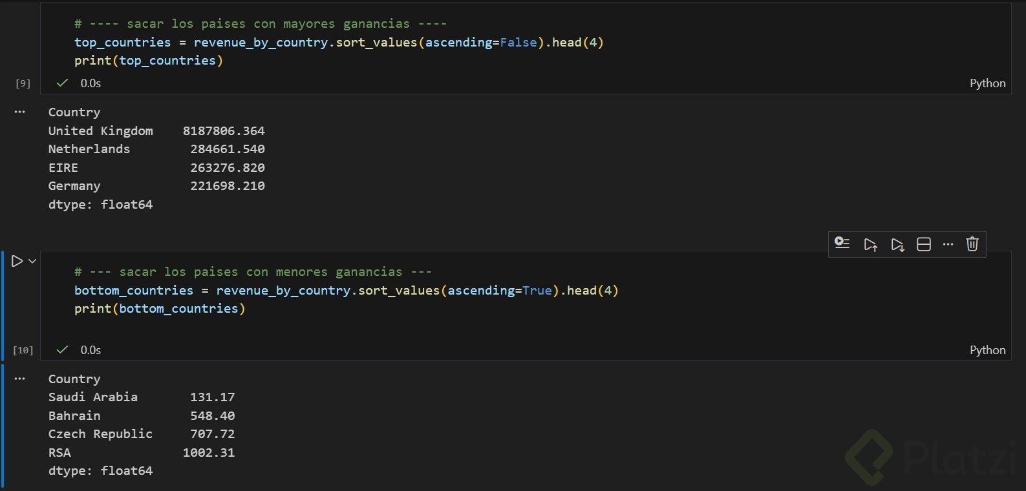The height and width of the screenshot is (491, 1026).
Task: Click Run by Line icon in cell toolbar
Action: tap(842, 244)
